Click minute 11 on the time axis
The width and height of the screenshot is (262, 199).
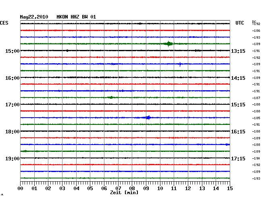point(174,188)
